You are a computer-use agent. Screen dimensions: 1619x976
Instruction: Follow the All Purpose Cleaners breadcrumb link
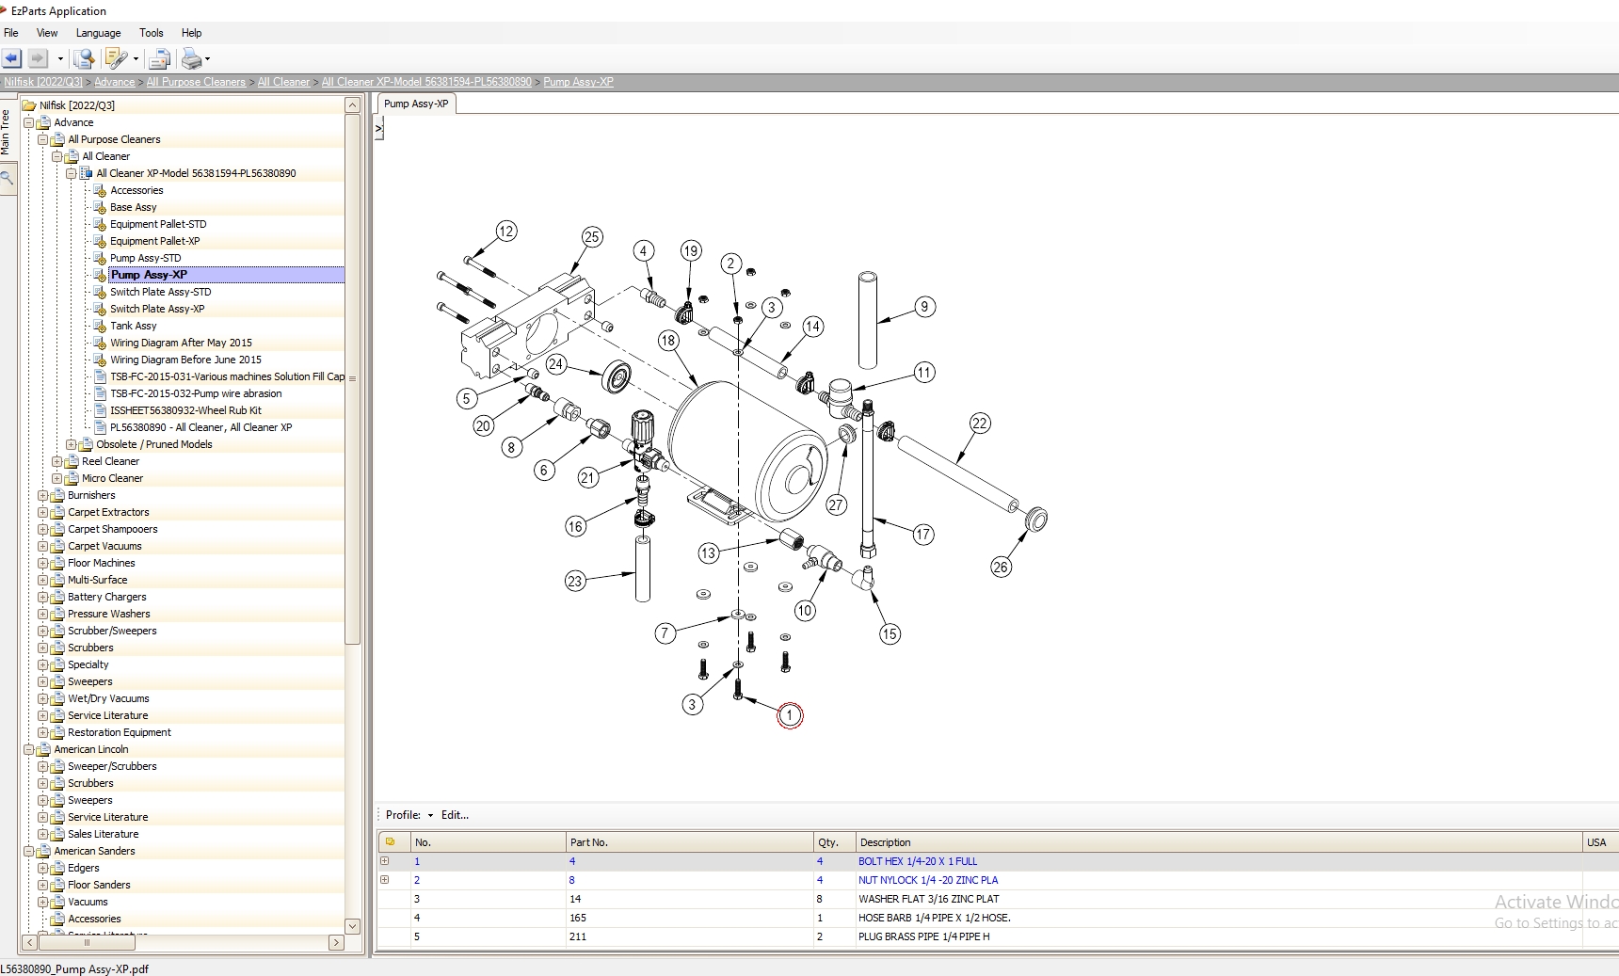(x=195, y=82)
